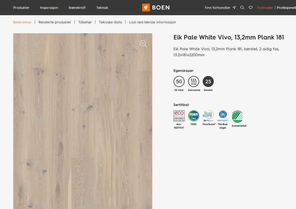The height and width of the screenshot is (209, 296).
Task: Click the Svanemerket swan label logo
Action: pos(237,116)
